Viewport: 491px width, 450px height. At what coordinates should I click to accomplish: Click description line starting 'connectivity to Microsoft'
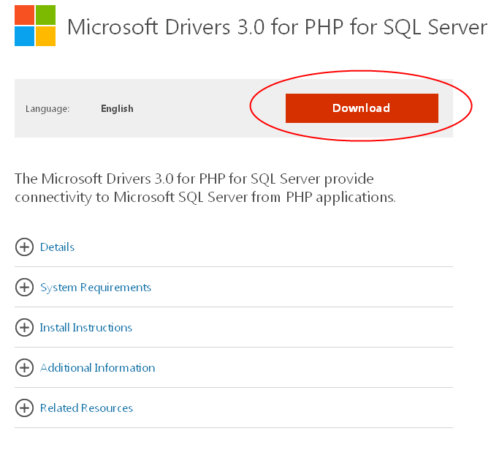[205, 198]
